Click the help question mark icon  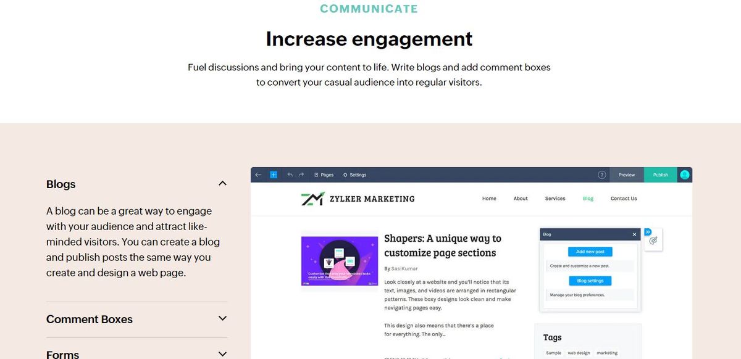(601, 175)
